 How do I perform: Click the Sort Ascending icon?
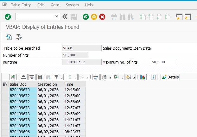[x=24, y=77]
